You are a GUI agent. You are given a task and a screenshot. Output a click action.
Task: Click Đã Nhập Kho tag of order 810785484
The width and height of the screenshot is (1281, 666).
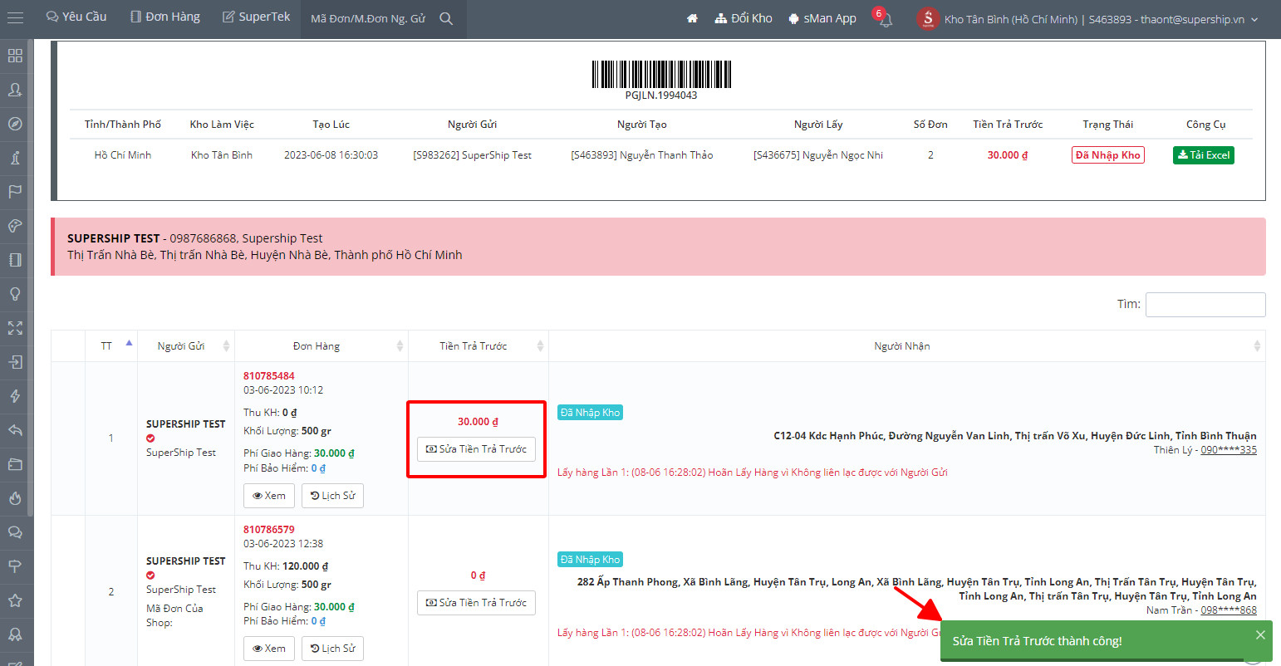pyautogui.click(x=590, y=413)
